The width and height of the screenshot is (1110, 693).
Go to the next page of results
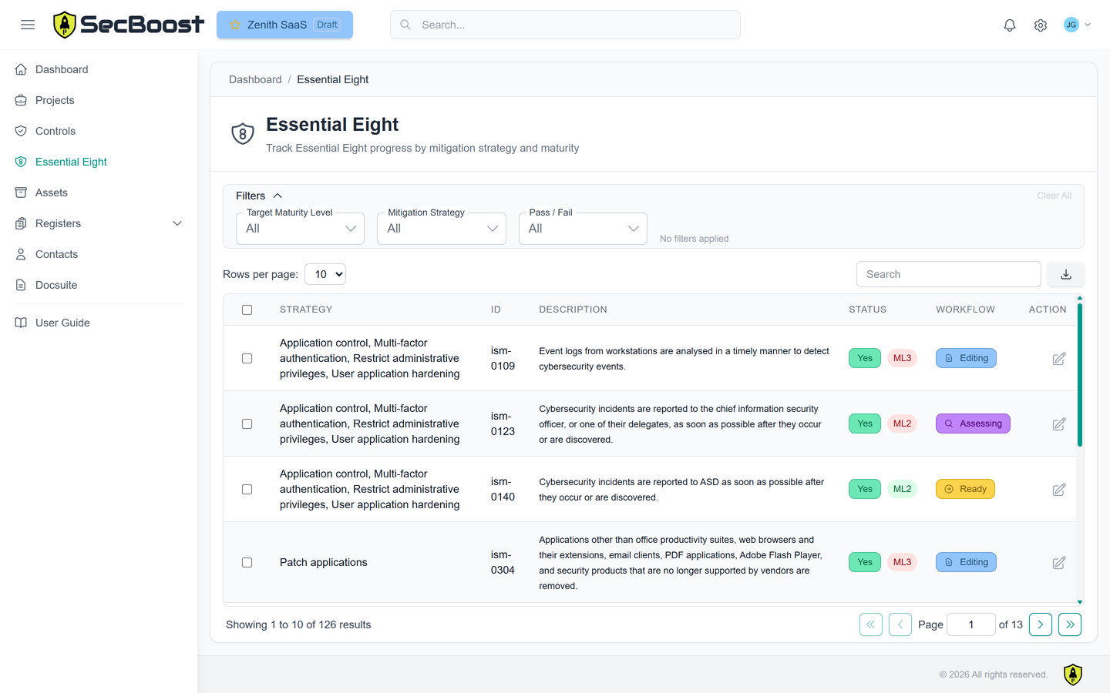(1040, 624)
